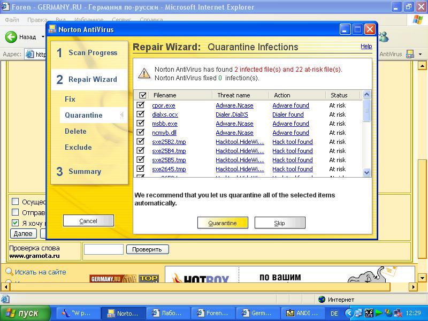Click the Norton AntiVirus title bar icon
The height and width of the screenshot is (321, 428).
pyautogui.click(x=52, y=29)
